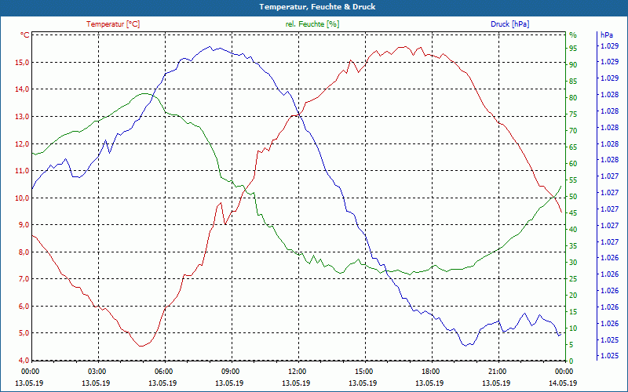
Task: Click the 13,0 temperature axis value
Action: click(x=23, y=116)
